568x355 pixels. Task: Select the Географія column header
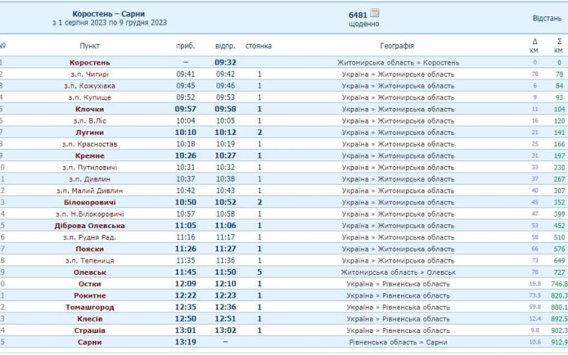pyautogui.click(x=397, y=45)
